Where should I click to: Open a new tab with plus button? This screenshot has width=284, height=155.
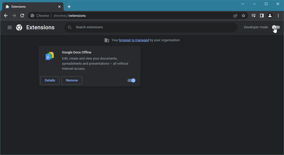pos(69,7)
